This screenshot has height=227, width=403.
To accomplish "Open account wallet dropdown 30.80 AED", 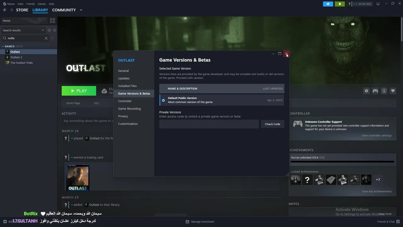I will (363, 4).
